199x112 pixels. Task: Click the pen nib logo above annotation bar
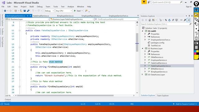196,3
